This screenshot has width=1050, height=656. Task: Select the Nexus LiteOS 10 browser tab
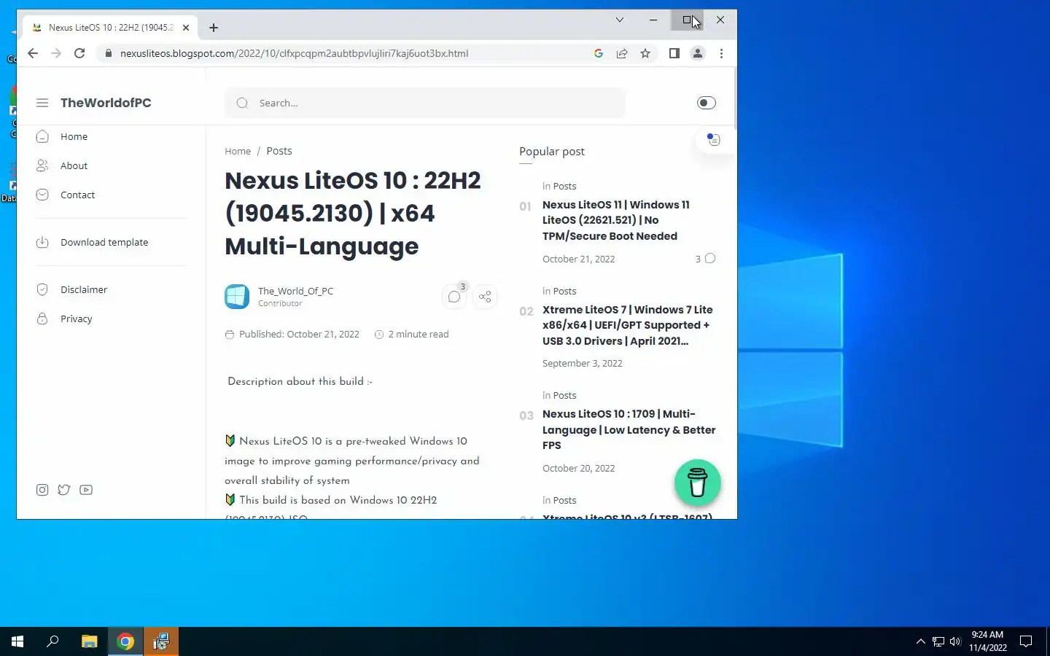[110, 28]
